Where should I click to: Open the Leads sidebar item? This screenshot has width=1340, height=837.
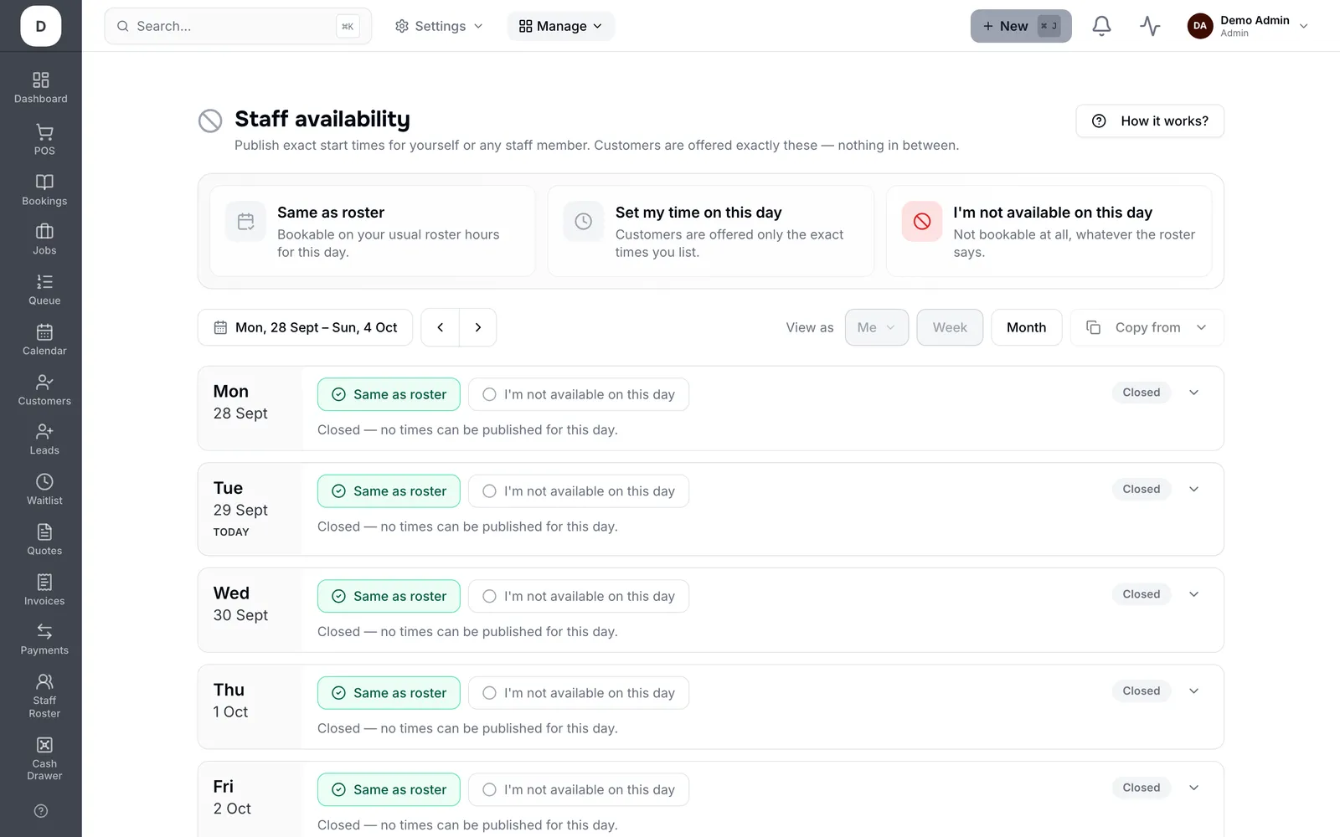coord(44,439)
